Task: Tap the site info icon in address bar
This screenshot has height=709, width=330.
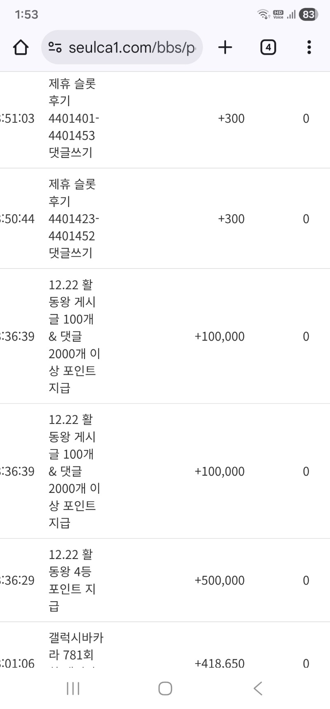Action: [55, 48]
